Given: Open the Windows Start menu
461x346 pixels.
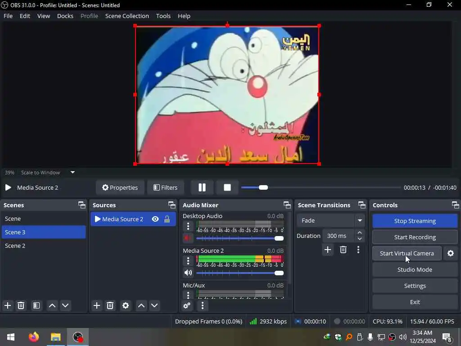Looking at the screenshot, I should (x=11, y=337).
